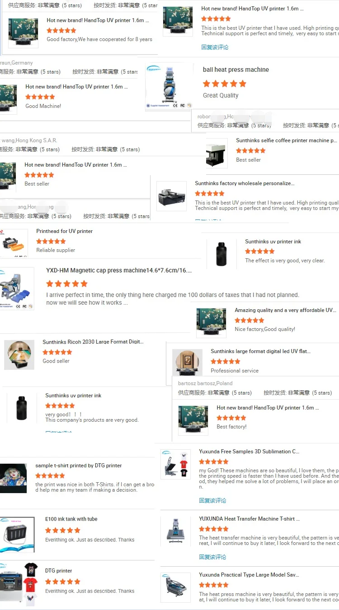This screenshot has width=339, height=610.
Task: Click the reply link under the YUXUNDA Heat Transfer review
Action: point(212,557)
